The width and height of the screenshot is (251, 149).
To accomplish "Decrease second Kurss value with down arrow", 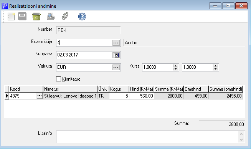I will pos(215,69).
